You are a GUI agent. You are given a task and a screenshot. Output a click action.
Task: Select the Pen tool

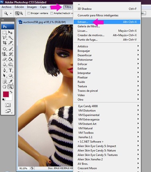pos(4,70)
